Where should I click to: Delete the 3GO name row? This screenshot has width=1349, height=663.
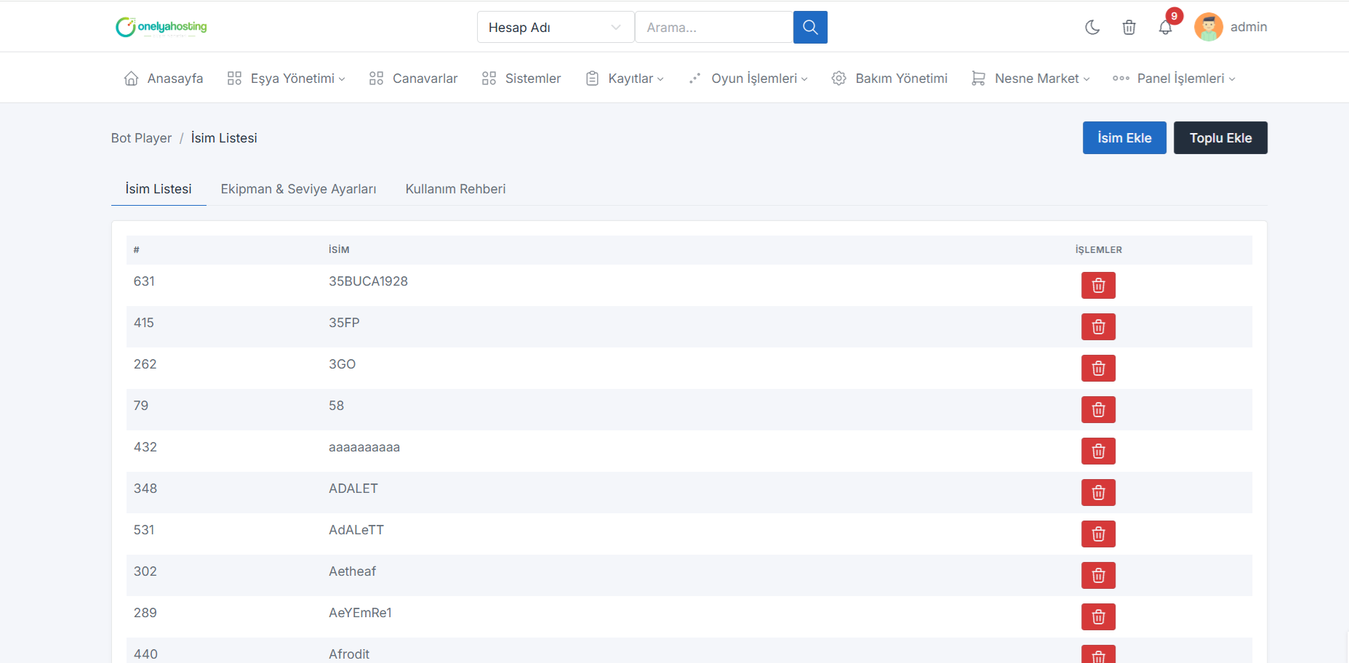click(x=1098, y=368)
